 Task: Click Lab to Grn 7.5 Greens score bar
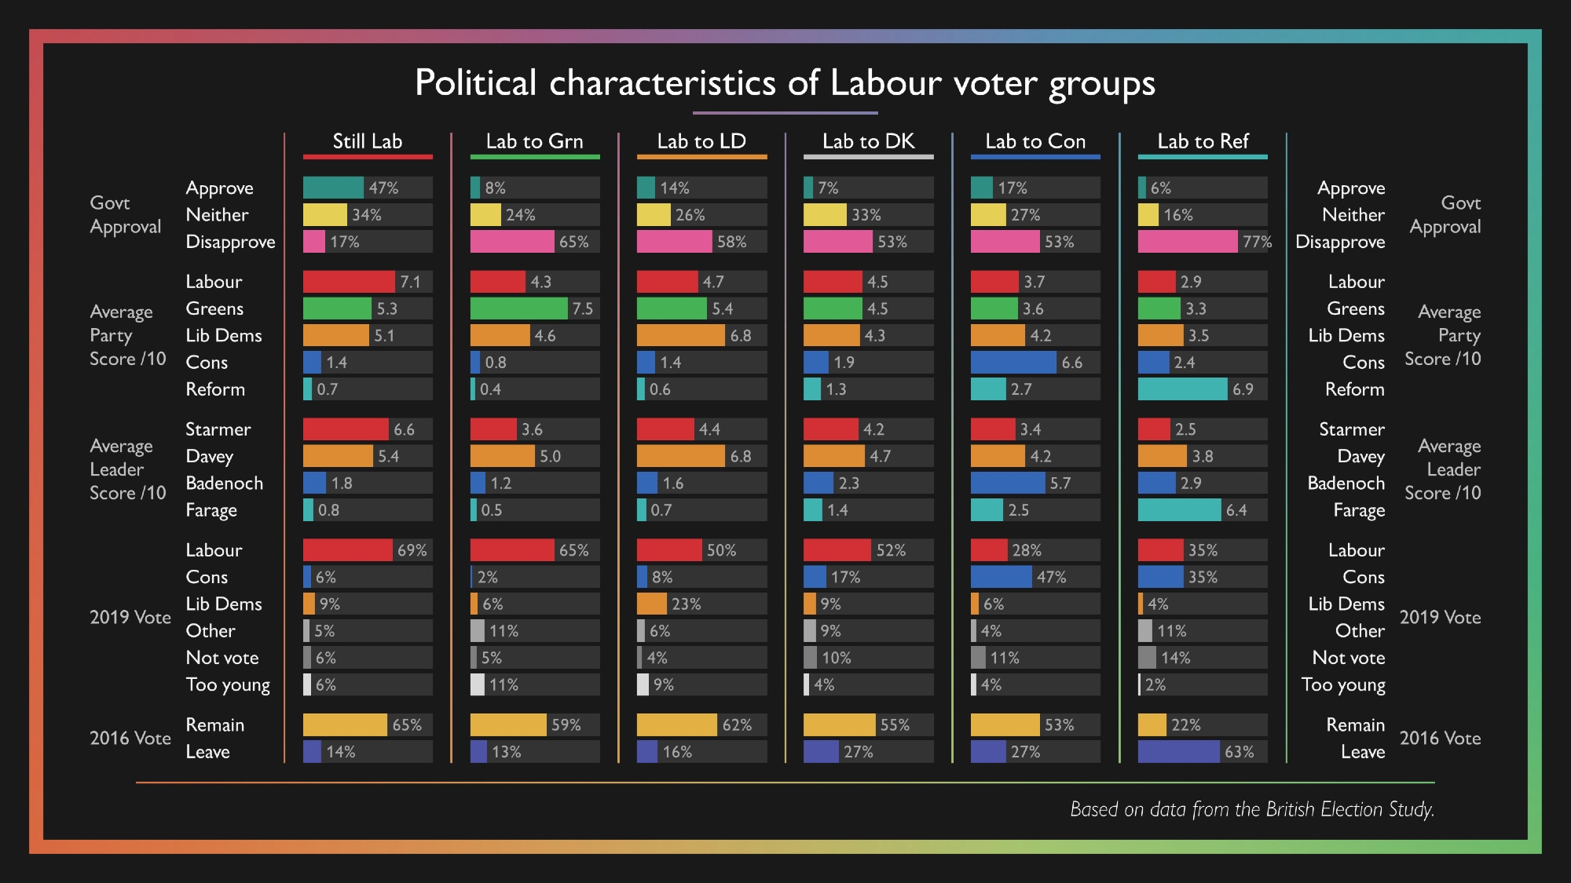point(518,308)
